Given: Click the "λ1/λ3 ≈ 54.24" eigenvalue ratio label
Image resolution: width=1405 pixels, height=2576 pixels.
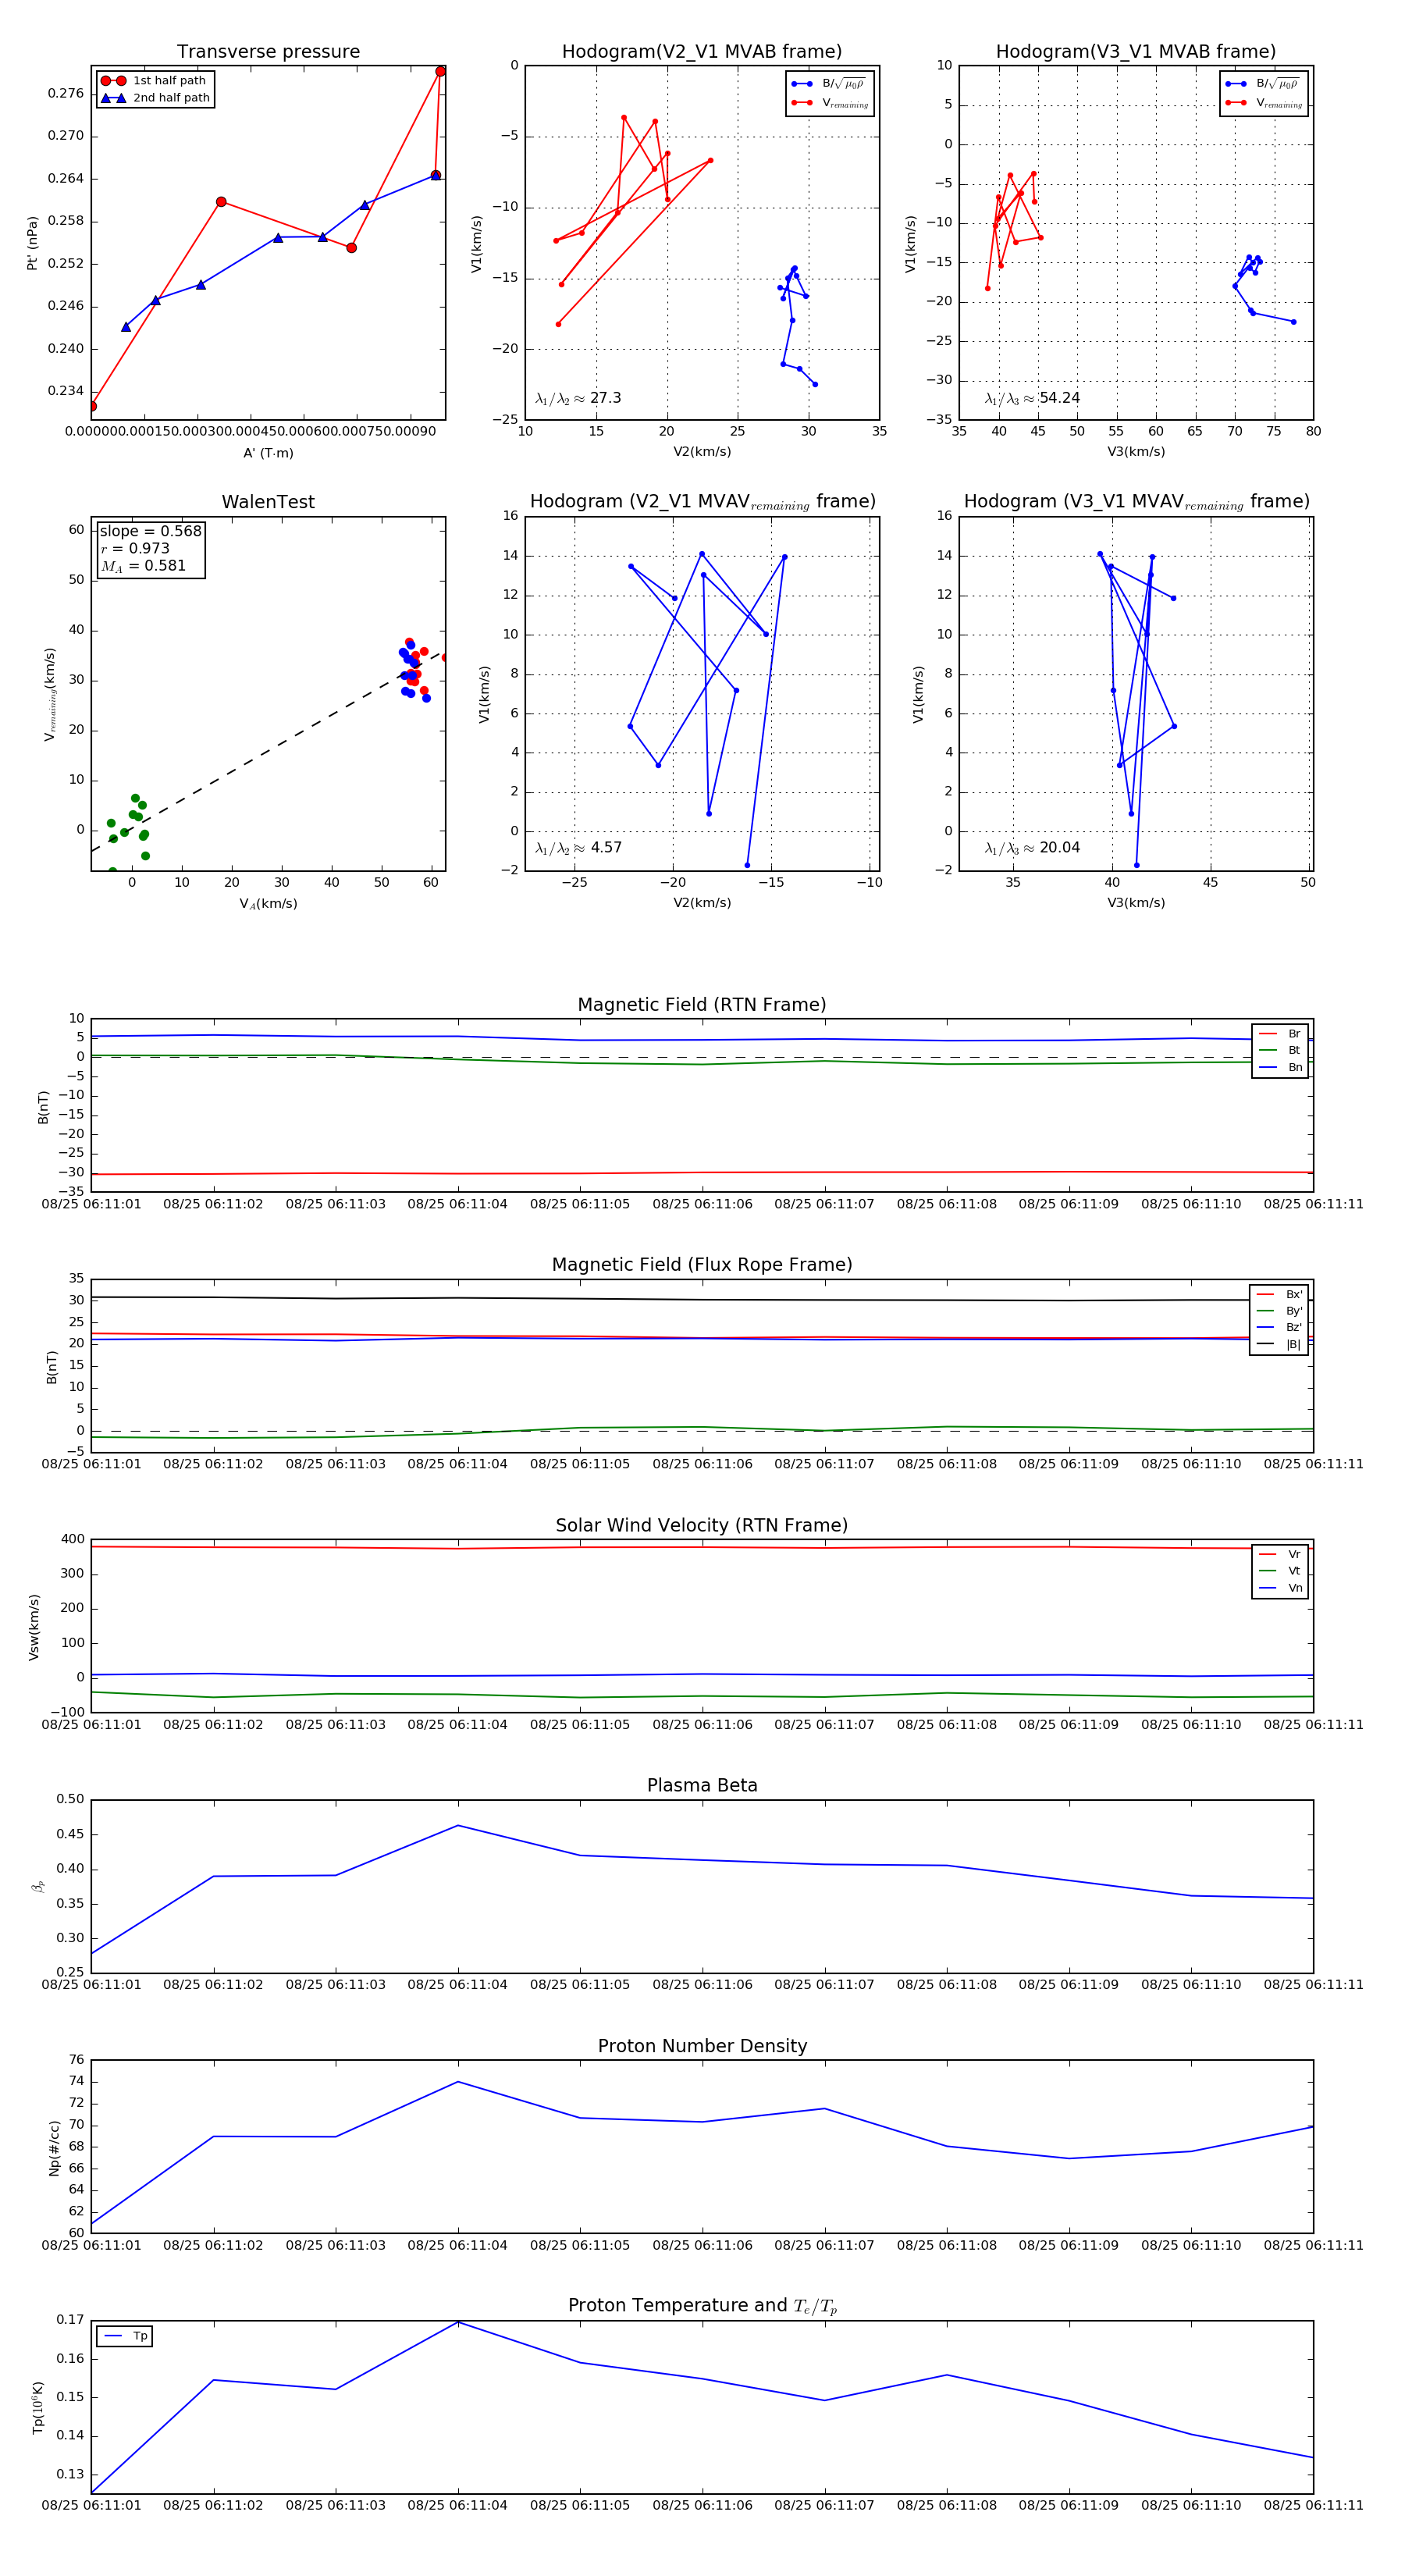Looking at the screenshot, I should (1032, 398).
